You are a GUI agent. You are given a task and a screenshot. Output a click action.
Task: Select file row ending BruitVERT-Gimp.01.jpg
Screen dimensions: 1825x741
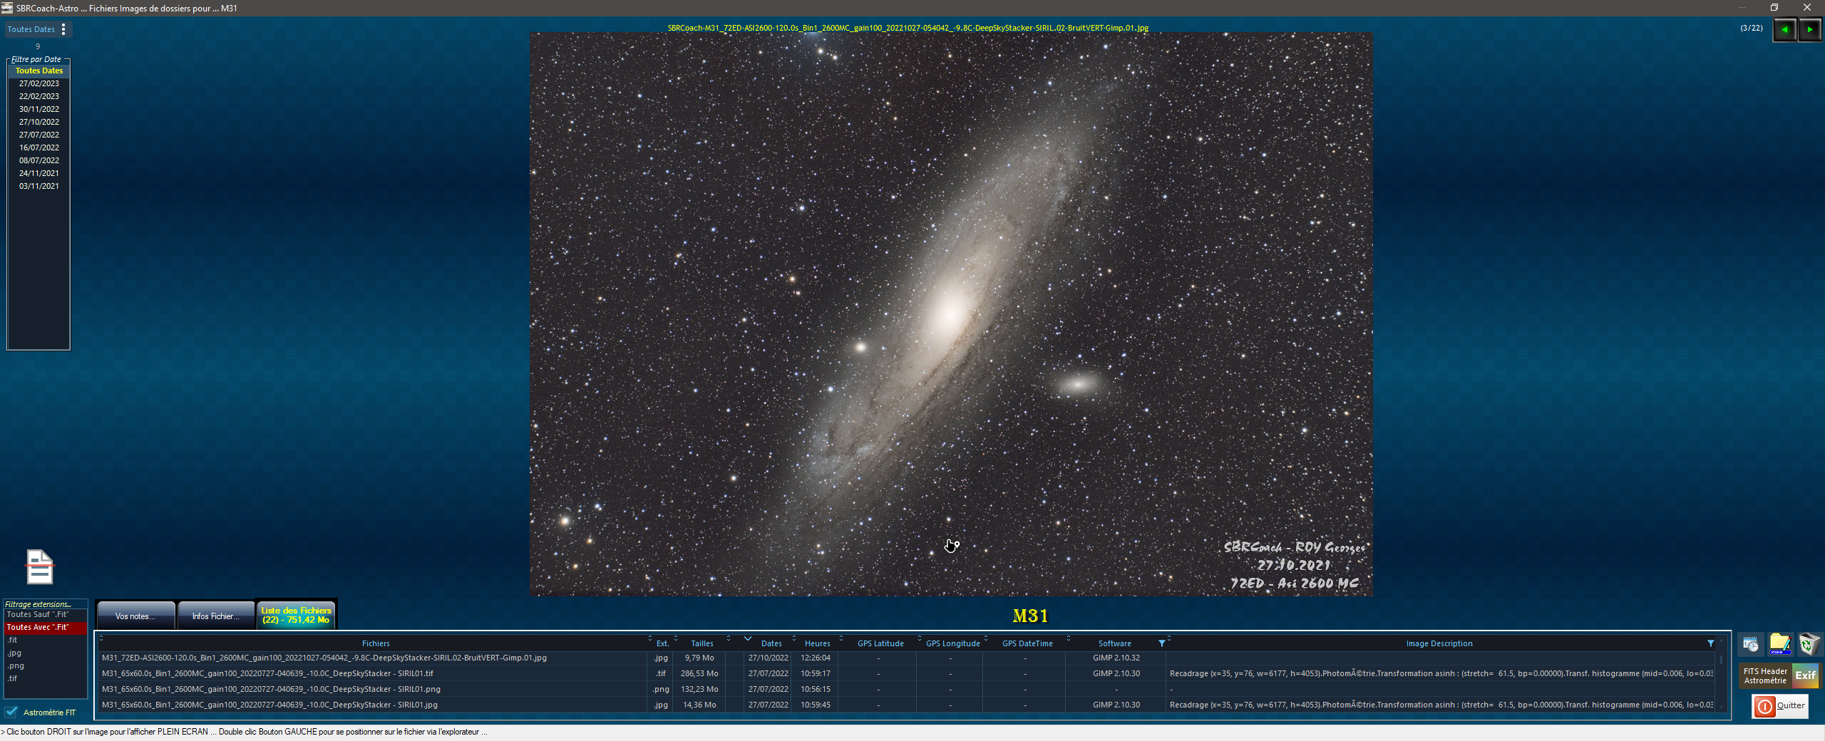(907, 658)
